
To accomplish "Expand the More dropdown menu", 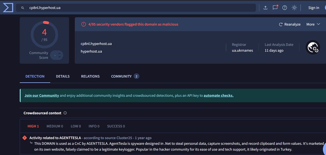I will pos(313,24).
